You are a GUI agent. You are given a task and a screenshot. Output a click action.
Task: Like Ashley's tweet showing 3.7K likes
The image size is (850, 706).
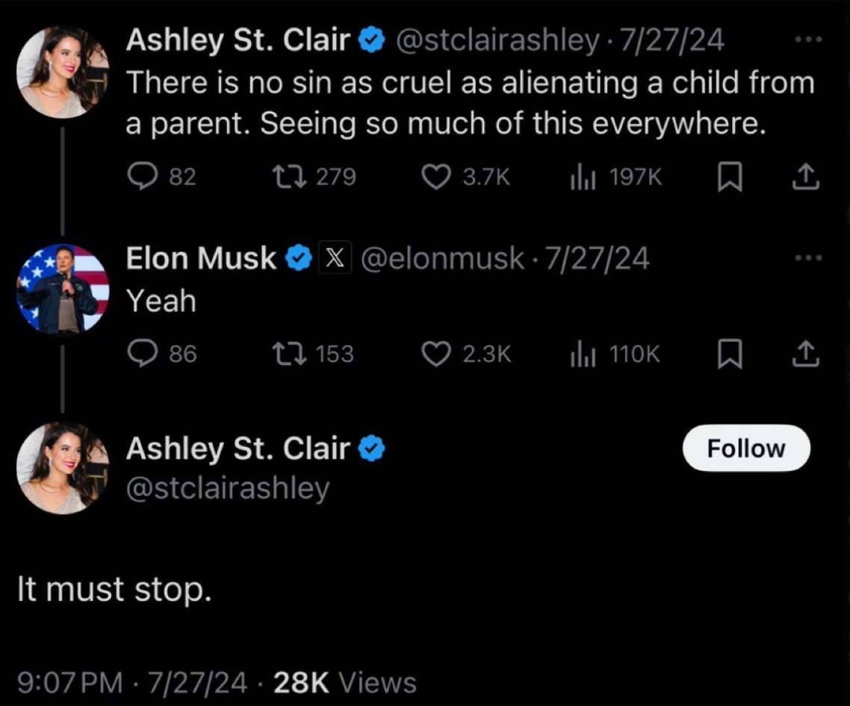pos(437,176)
